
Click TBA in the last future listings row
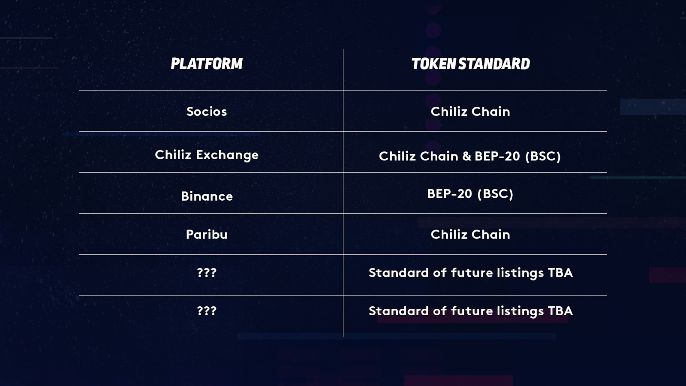click(560, 311)
